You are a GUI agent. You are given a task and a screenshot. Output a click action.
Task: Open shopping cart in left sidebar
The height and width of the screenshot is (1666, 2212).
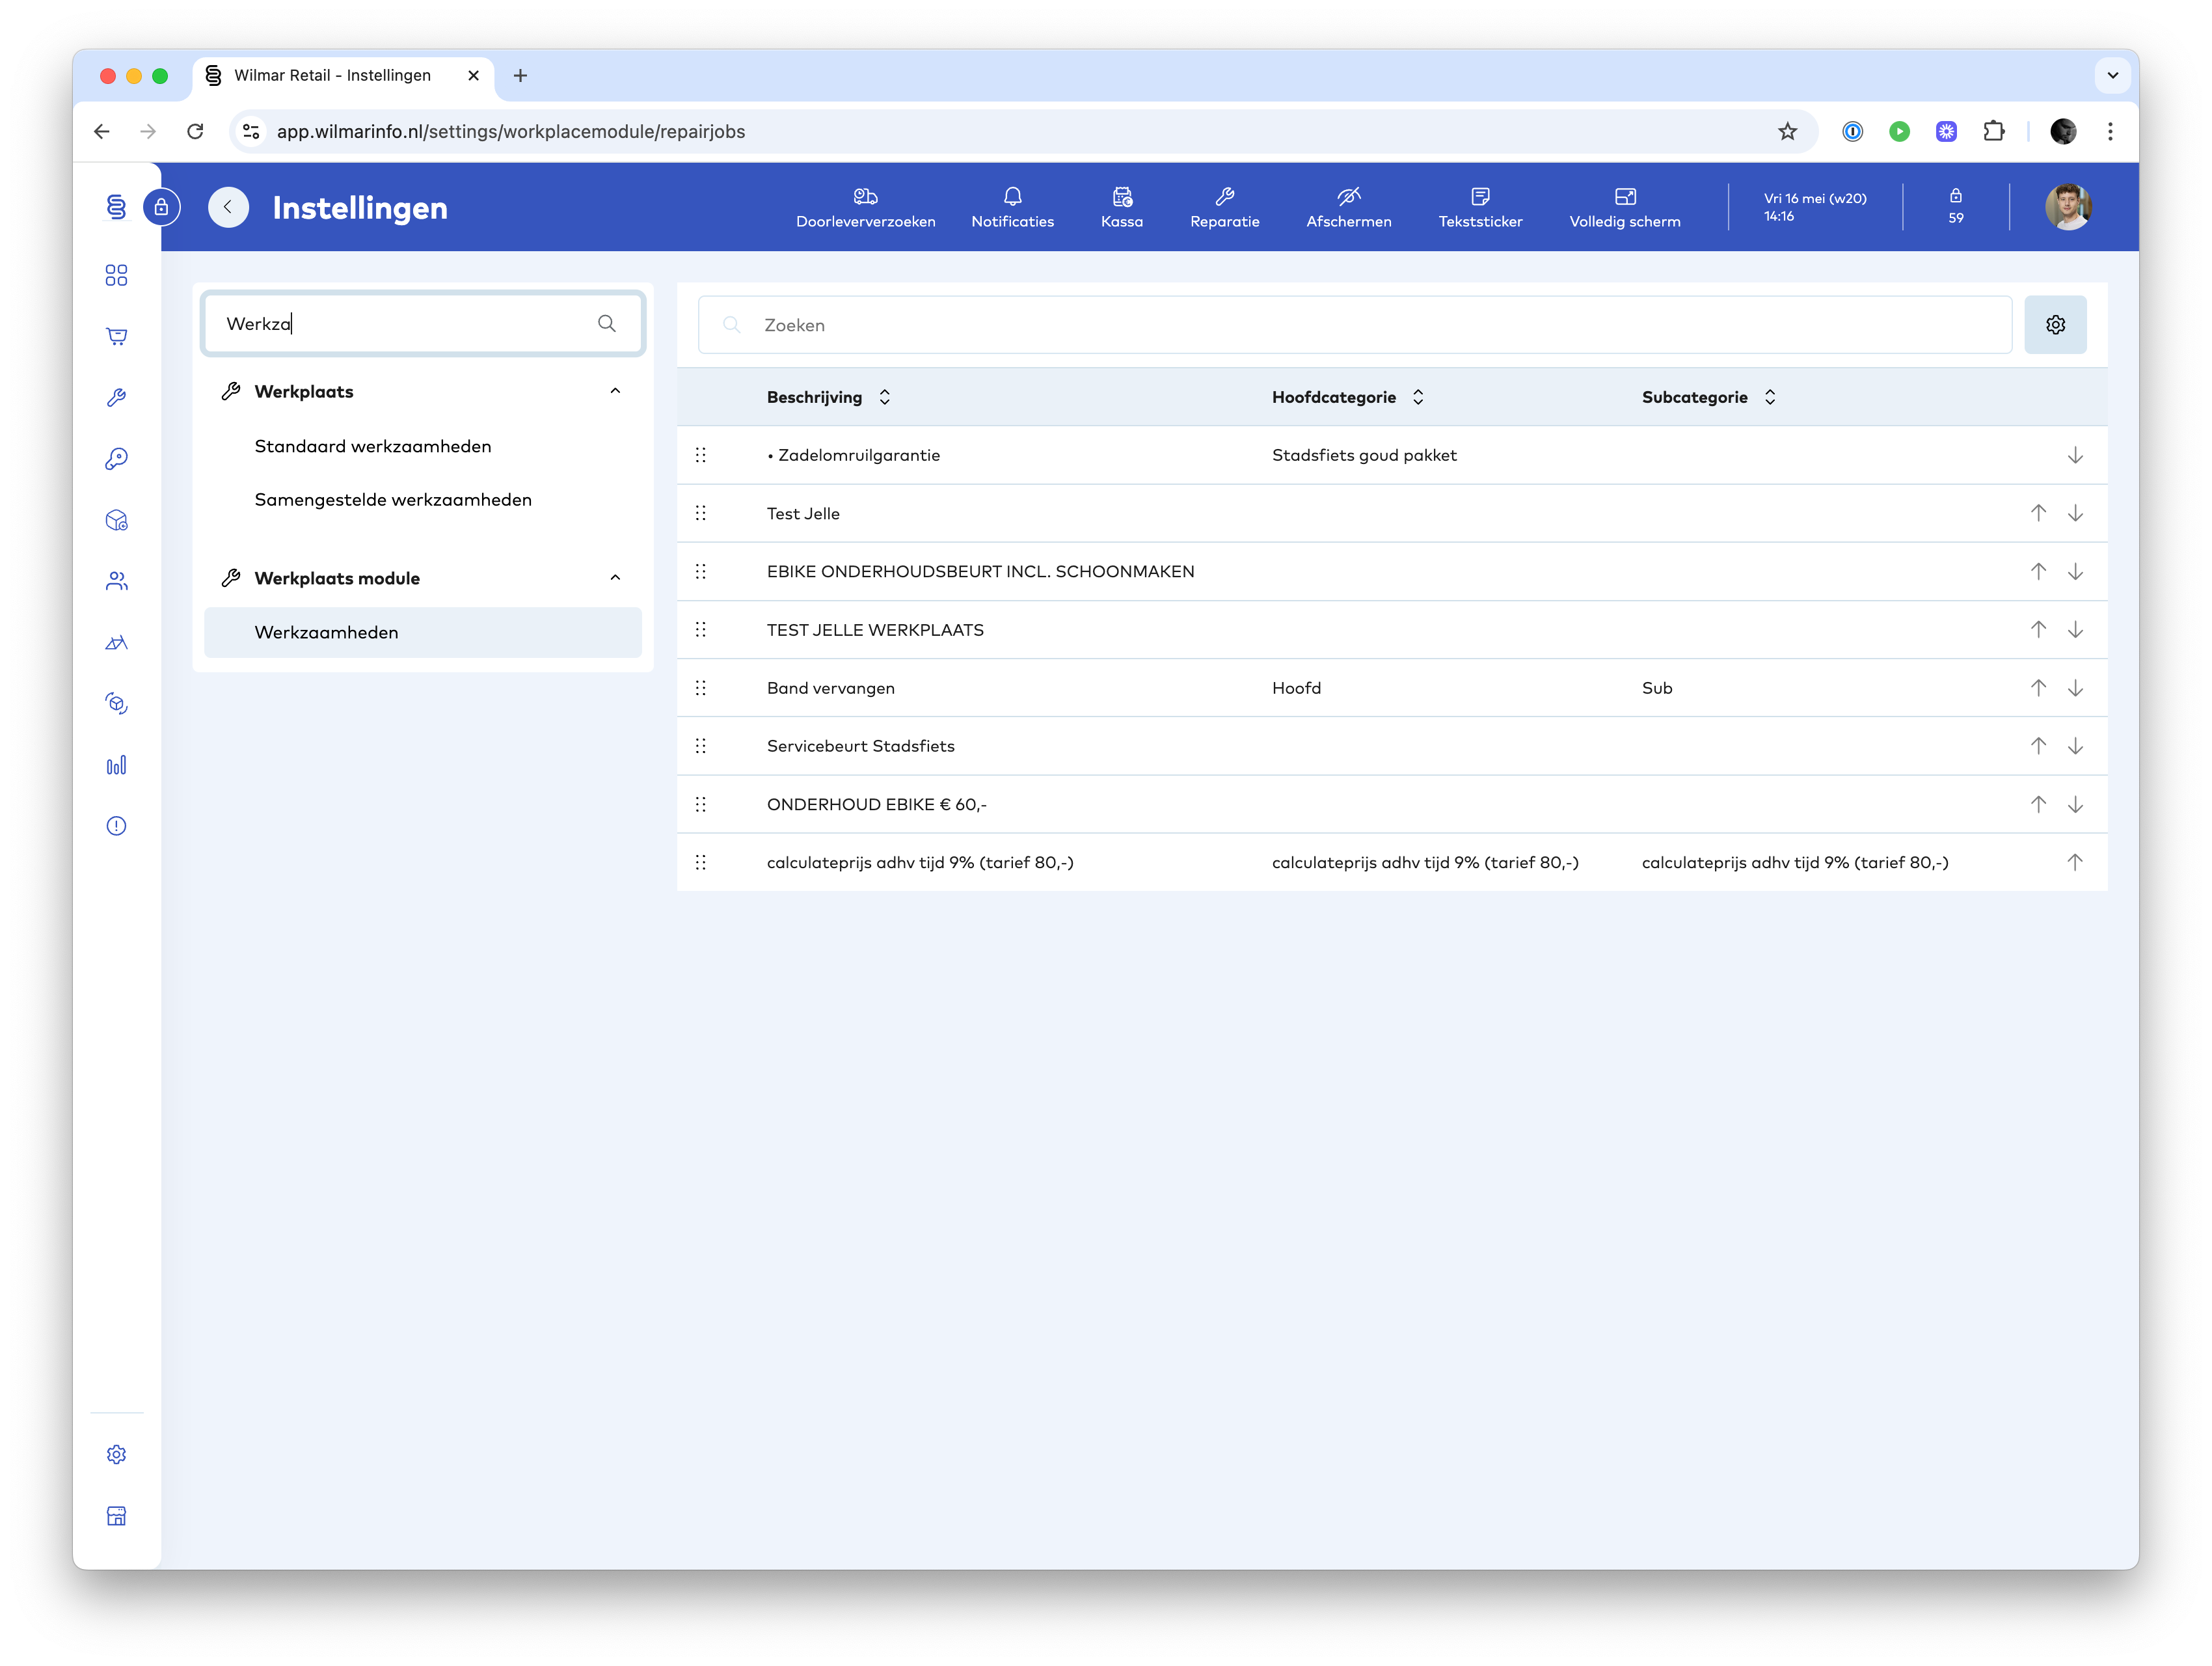pos(116,336)
